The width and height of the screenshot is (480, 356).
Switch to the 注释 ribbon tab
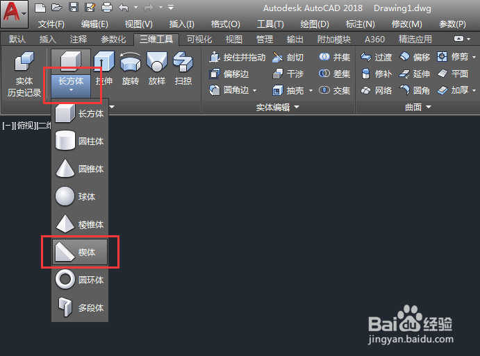click(x=78, y=39)
